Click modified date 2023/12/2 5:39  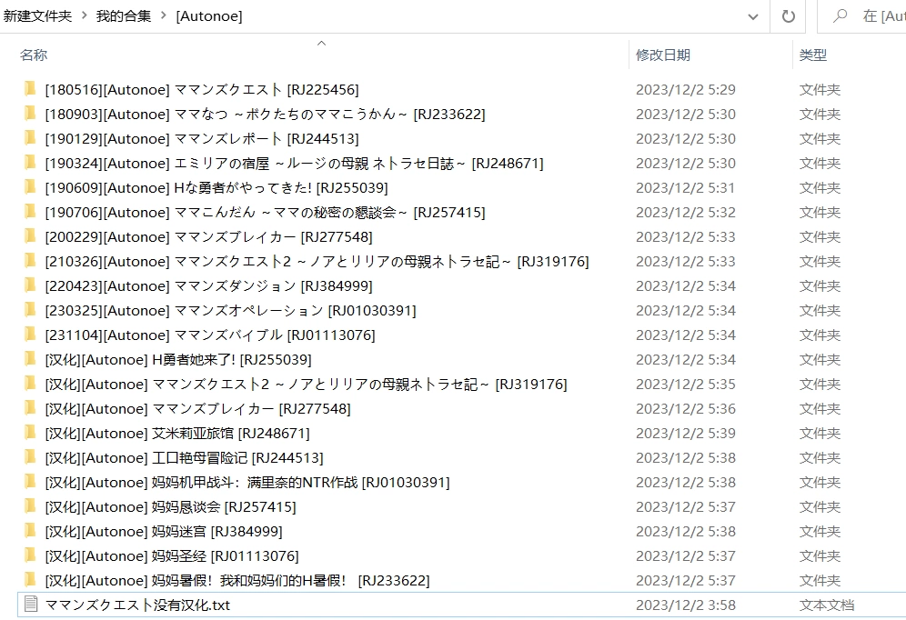click(x=686, y=433)
